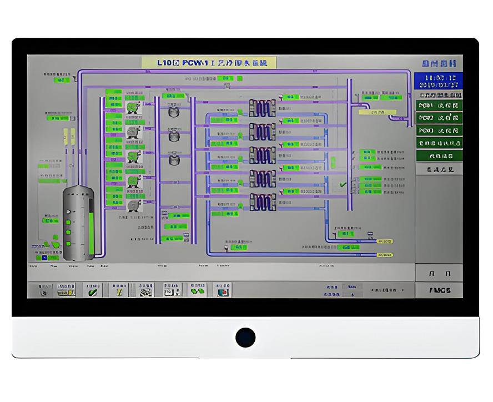This screenshot has height=402, width=493.
Task: Click the L10 PCW1 yellow title banner
Action: (x=209, y=62)
